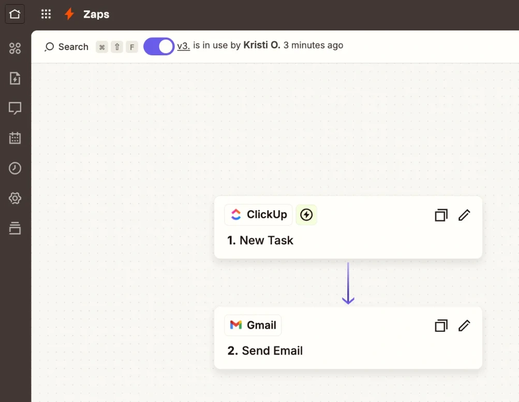
Task: Click the calendar icon in the sidebar
Action: pos(14,138)
